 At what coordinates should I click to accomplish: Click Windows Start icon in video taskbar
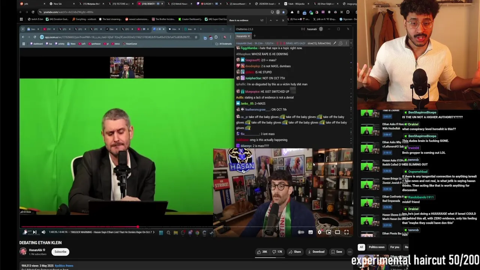coord(161,232)
